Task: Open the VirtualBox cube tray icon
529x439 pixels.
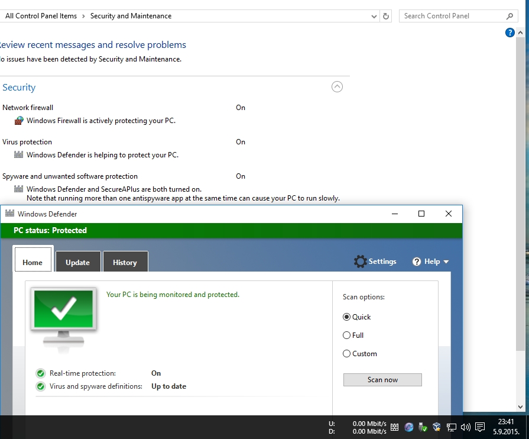Action: tap(437, 427)
